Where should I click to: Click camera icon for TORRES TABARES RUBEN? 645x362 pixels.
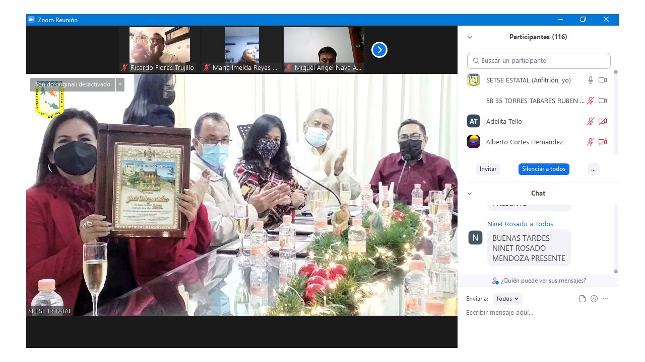click(x=603, y=101)
